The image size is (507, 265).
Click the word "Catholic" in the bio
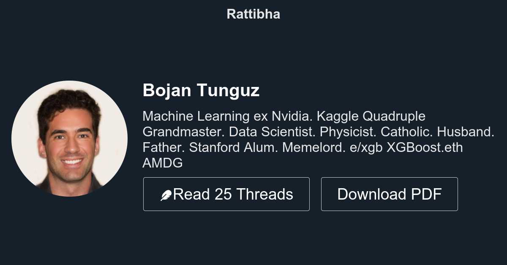click(407, 132)
